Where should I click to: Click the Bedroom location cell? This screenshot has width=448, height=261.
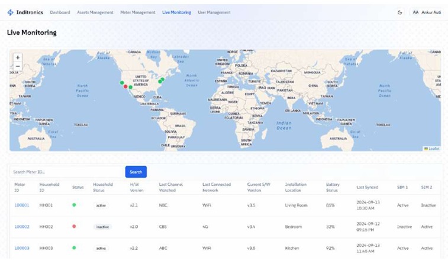click(x=294, y=227)
